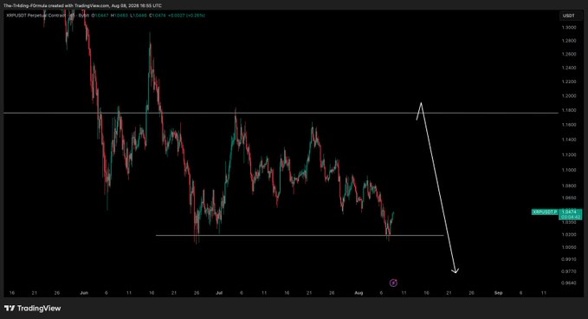Click the 0.9770 price axis label
The height and width of the screenshot is (319, 588).
569,271
